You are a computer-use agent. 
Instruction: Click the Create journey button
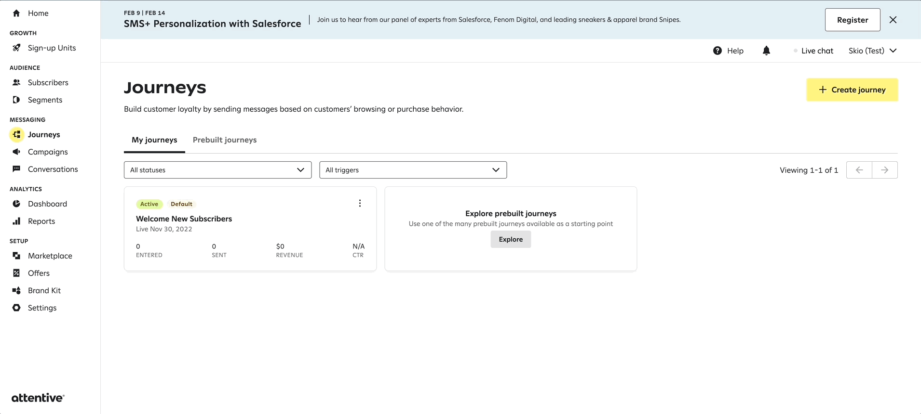[852, 90]
